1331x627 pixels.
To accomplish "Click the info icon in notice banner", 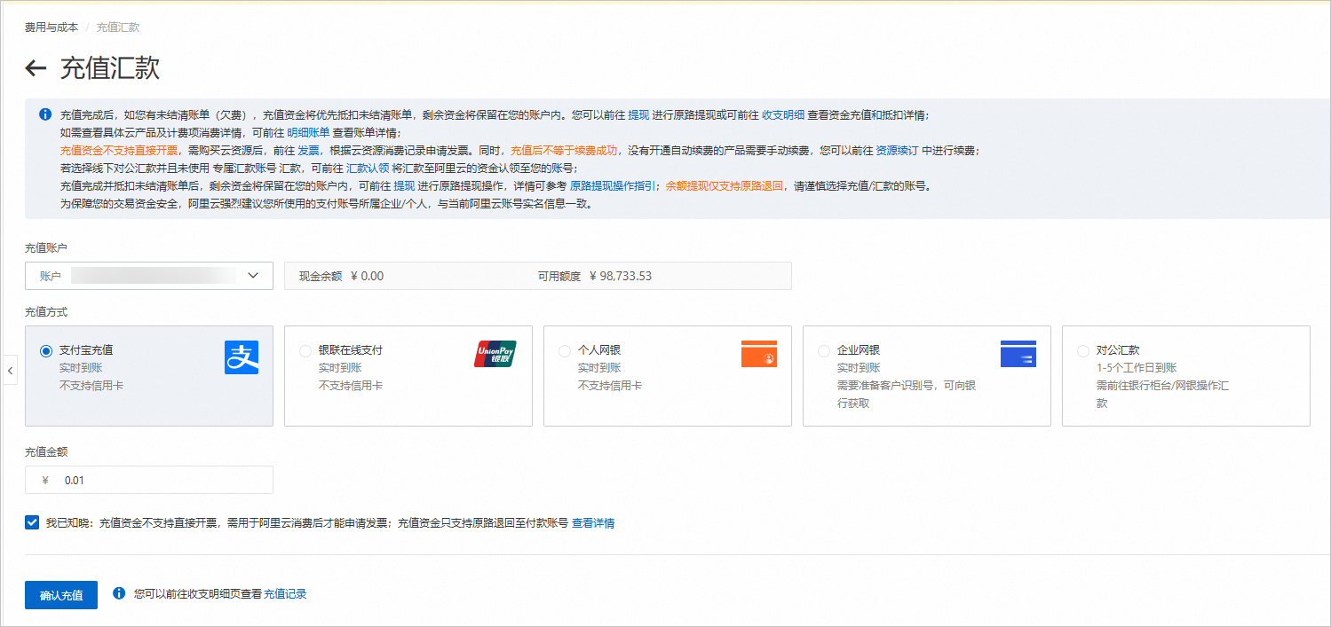I will pyautogui.click(x=45, y=115).
